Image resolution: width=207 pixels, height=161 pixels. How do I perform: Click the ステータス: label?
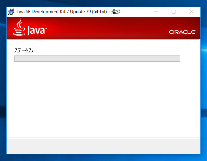tap(24, 50)
